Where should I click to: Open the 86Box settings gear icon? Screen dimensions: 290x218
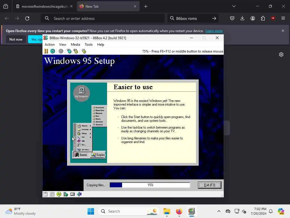pos(84,51)
